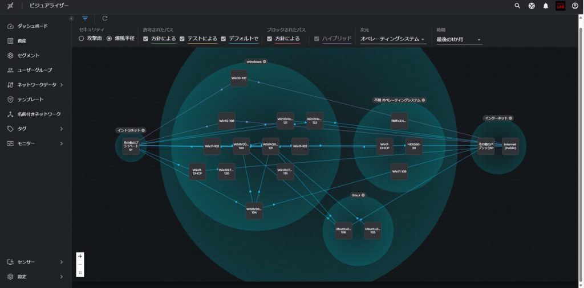Select the Internet (Public) node

510,146
